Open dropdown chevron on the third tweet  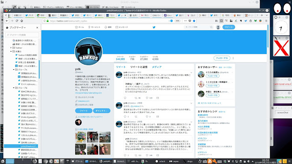tap(191, 122)
